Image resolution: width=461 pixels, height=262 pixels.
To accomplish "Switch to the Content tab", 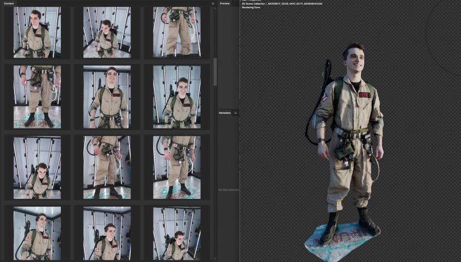I will (x=9, y=4).
